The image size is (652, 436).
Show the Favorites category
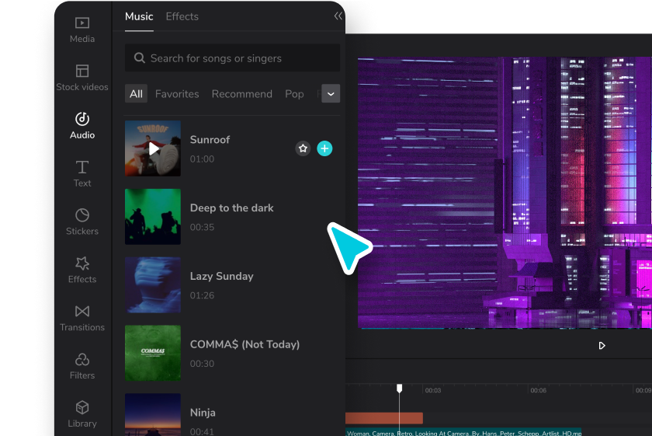pyautogui.click(x=177, y=94)
